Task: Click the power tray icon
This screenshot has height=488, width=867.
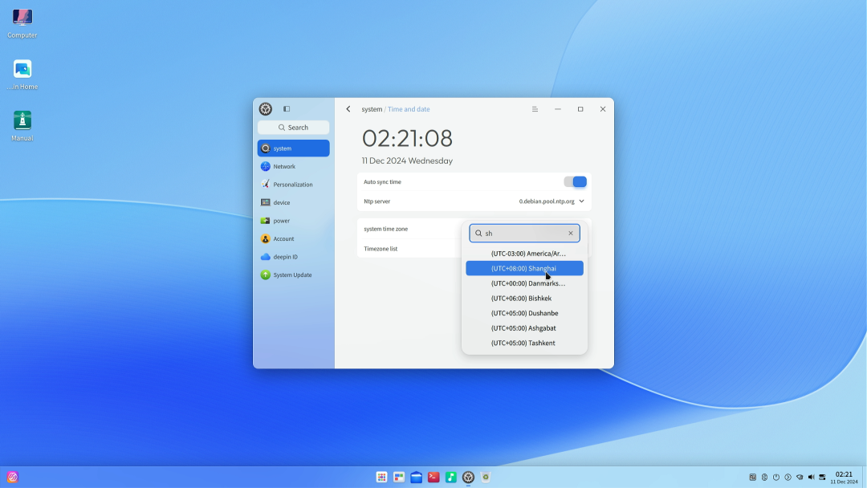Action: (x=776, y=477)
